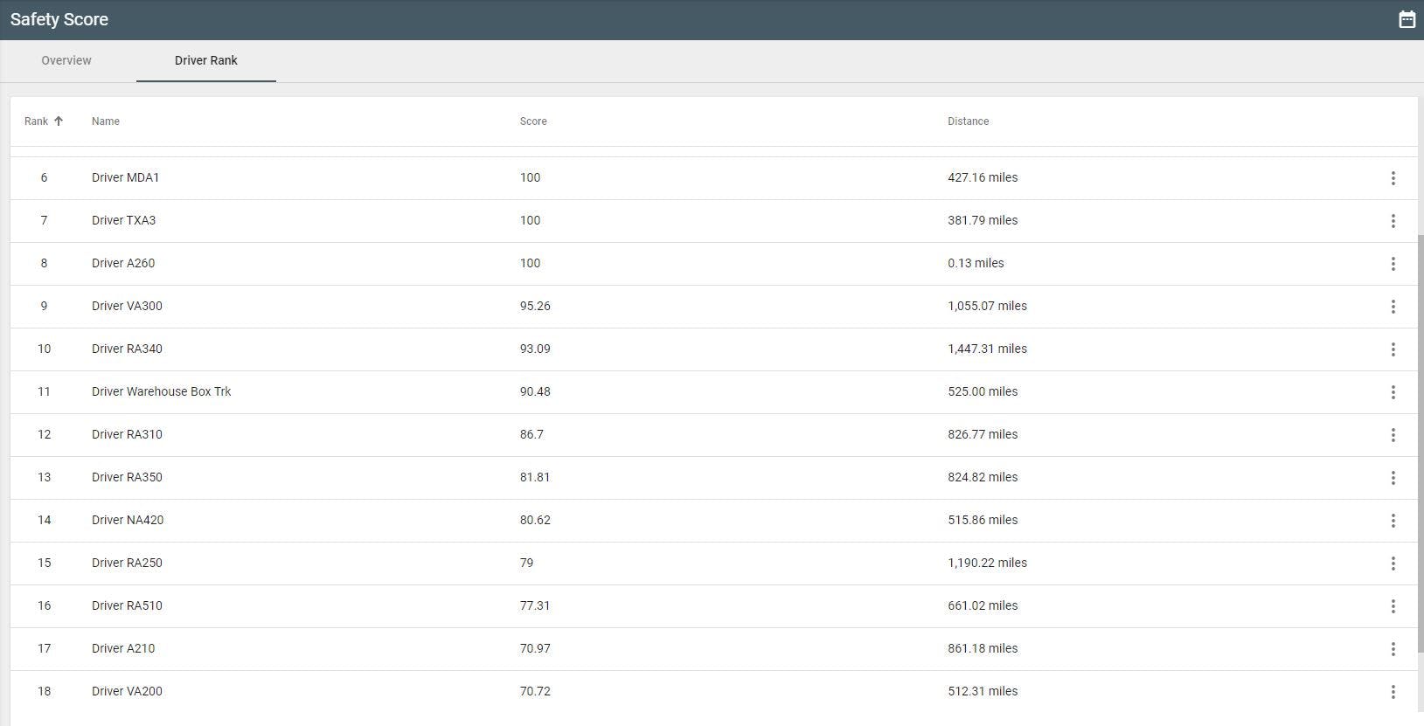This screenshot has height=726, width=1424.
Task: Open the calendar date picker icon
Action: pyautogui.click(x=1407, y=19)
